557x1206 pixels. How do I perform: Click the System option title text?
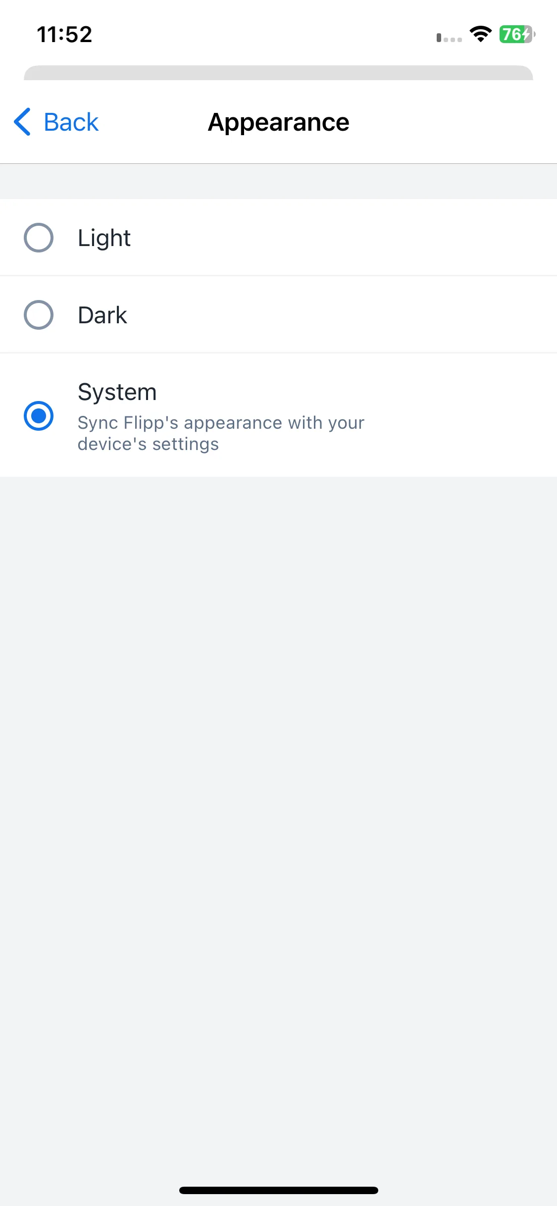click(117, 392)
